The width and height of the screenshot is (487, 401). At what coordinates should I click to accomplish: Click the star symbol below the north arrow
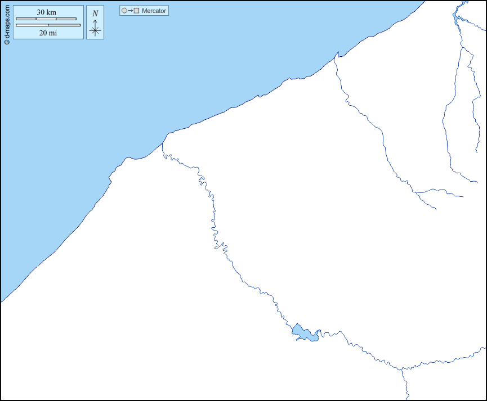(x=95, y=31)
